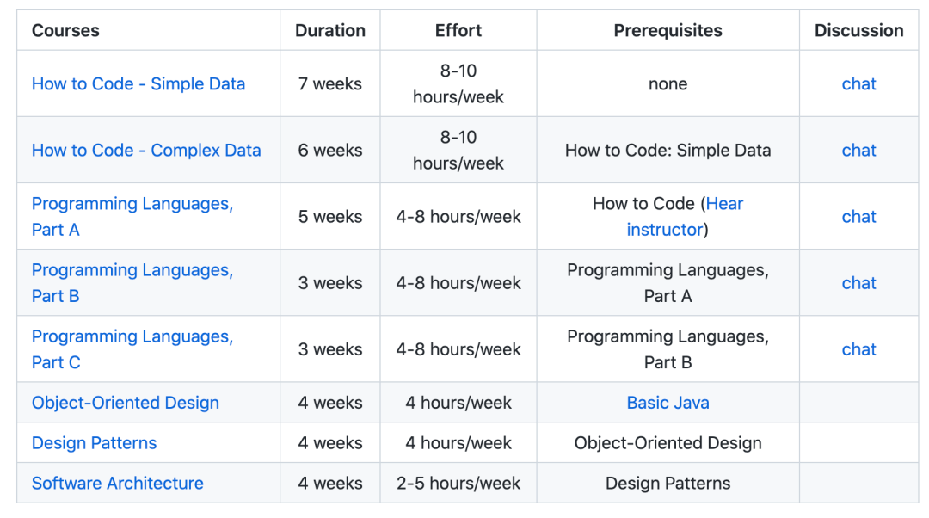
Task: Open Programming Languages, Part C course link
Action: (x=132, y=349)
